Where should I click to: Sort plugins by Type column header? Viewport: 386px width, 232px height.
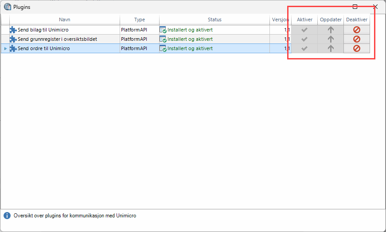click(140, 20)
